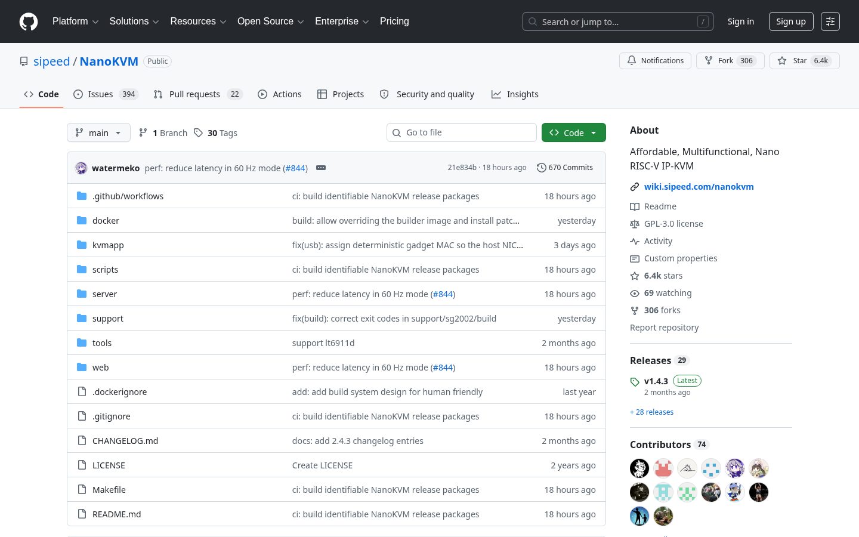Image resolution: width=859 pixels, height=537 pixels.
Task: Open the accessibility settings icon beside Sign up
Action: pos(830,21)
